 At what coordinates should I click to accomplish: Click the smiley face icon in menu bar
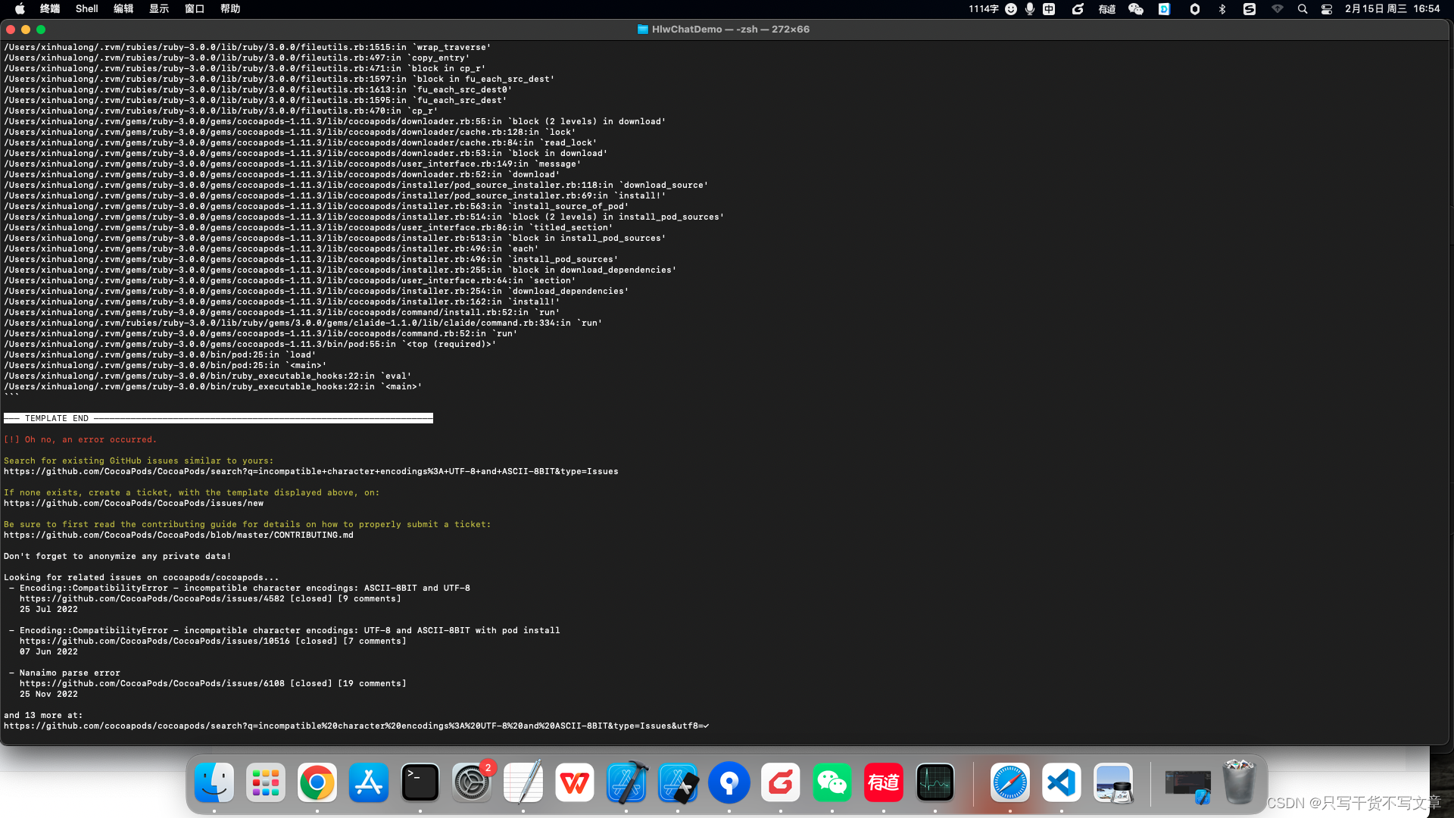(x=1011, y=9)
